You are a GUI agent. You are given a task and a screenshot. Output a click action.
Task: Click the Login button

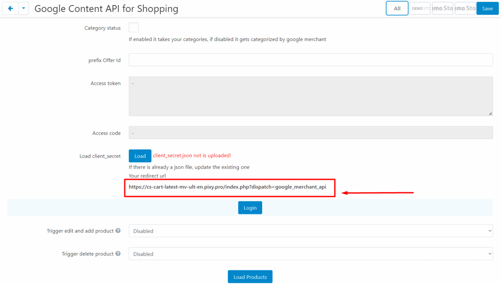[x=250, y=208]
